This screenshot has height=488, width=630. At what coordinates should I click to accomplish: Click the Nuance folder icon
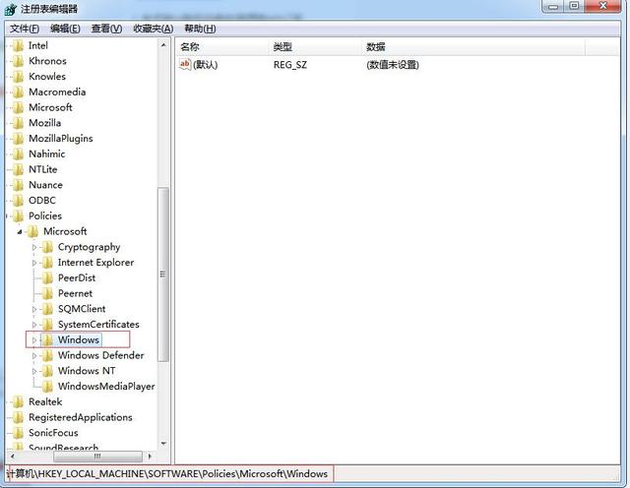pyautogui.click(x=18, y=185)
